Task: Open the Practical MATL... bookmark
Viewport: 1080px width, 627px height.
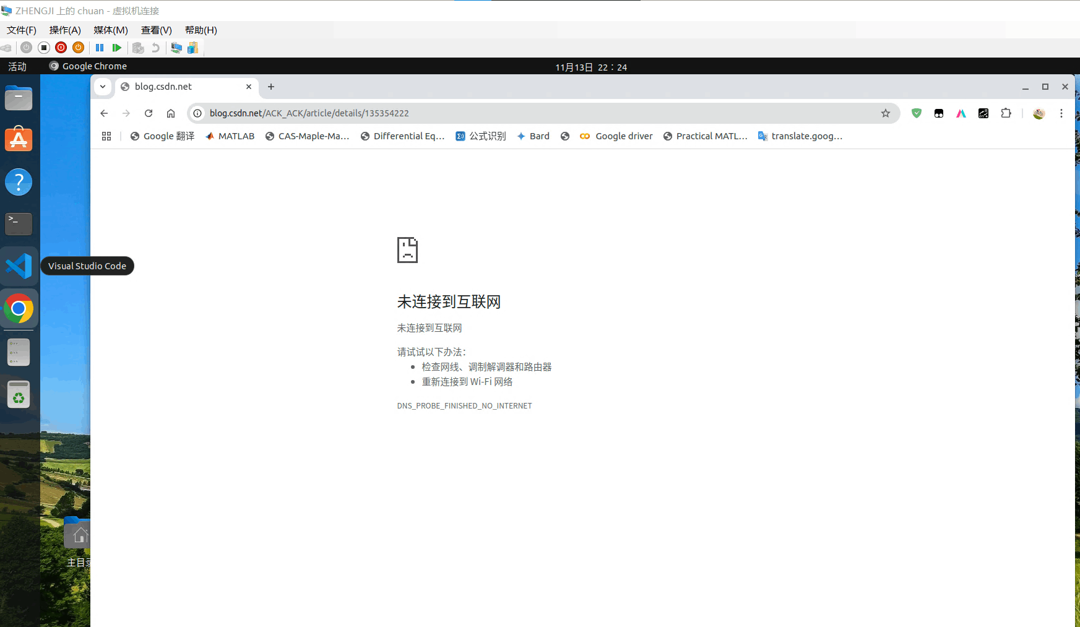Action: tap(706, 136)
